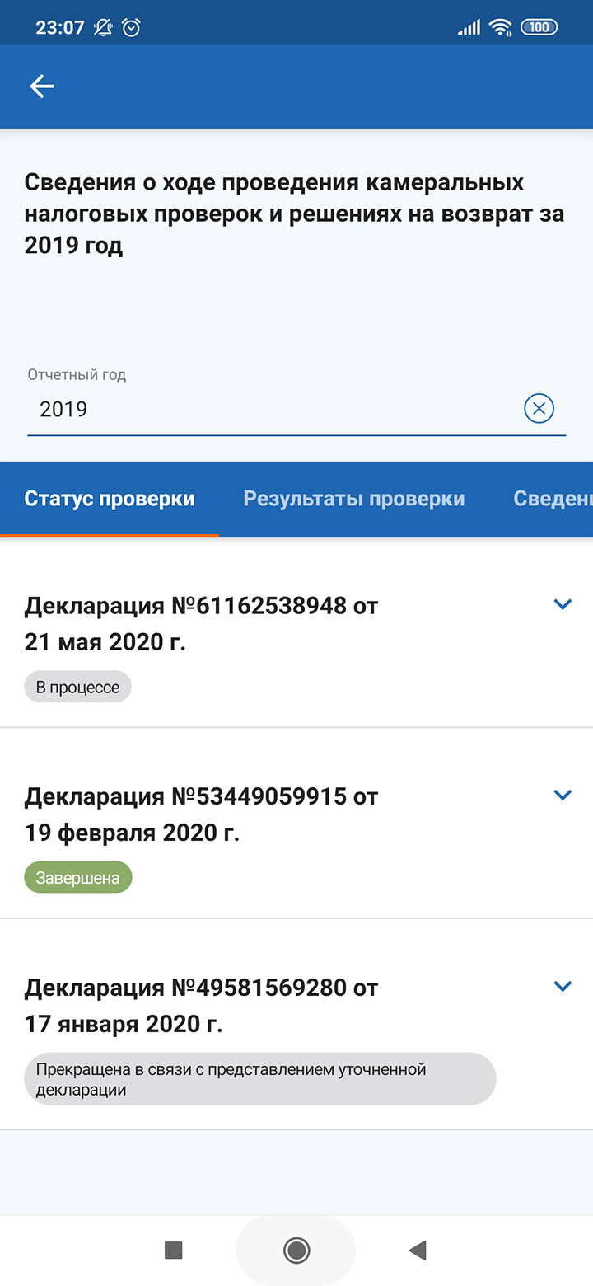Tap the battery indicator icon
Screen dimensions: 593x1286
coord(539,27)
